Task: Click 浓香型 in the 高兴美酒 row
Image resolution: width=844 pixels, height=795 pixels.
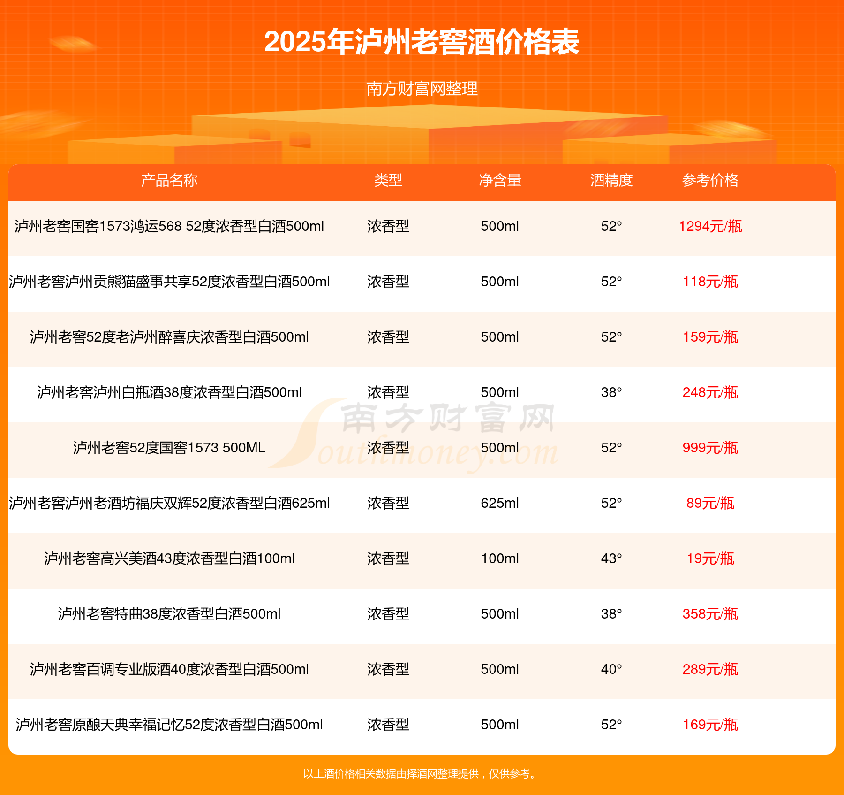Action: click(388, 558)
